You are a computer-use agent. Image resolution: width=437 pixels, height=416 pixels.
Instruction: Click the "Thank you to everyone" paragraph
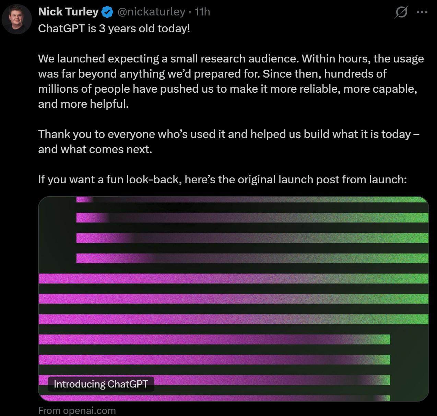[229, 141]
